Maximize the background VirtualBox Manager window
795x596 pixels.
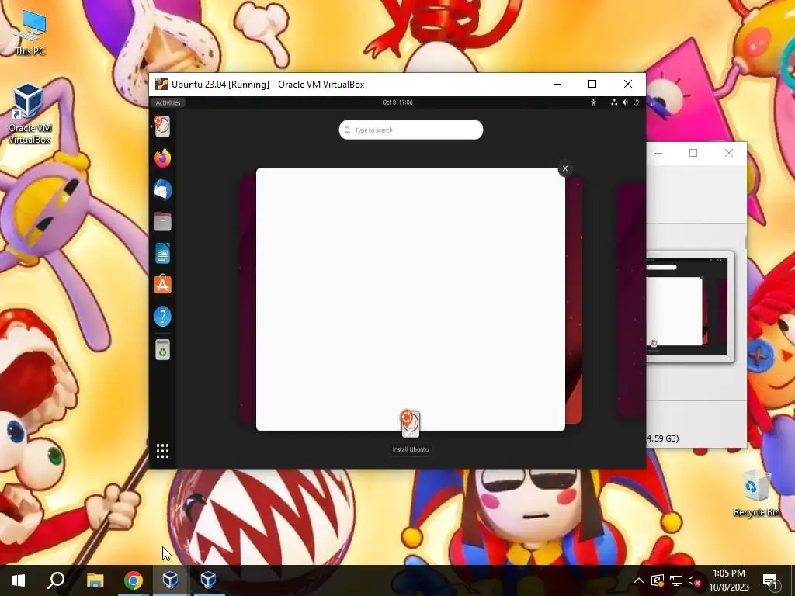693,153
